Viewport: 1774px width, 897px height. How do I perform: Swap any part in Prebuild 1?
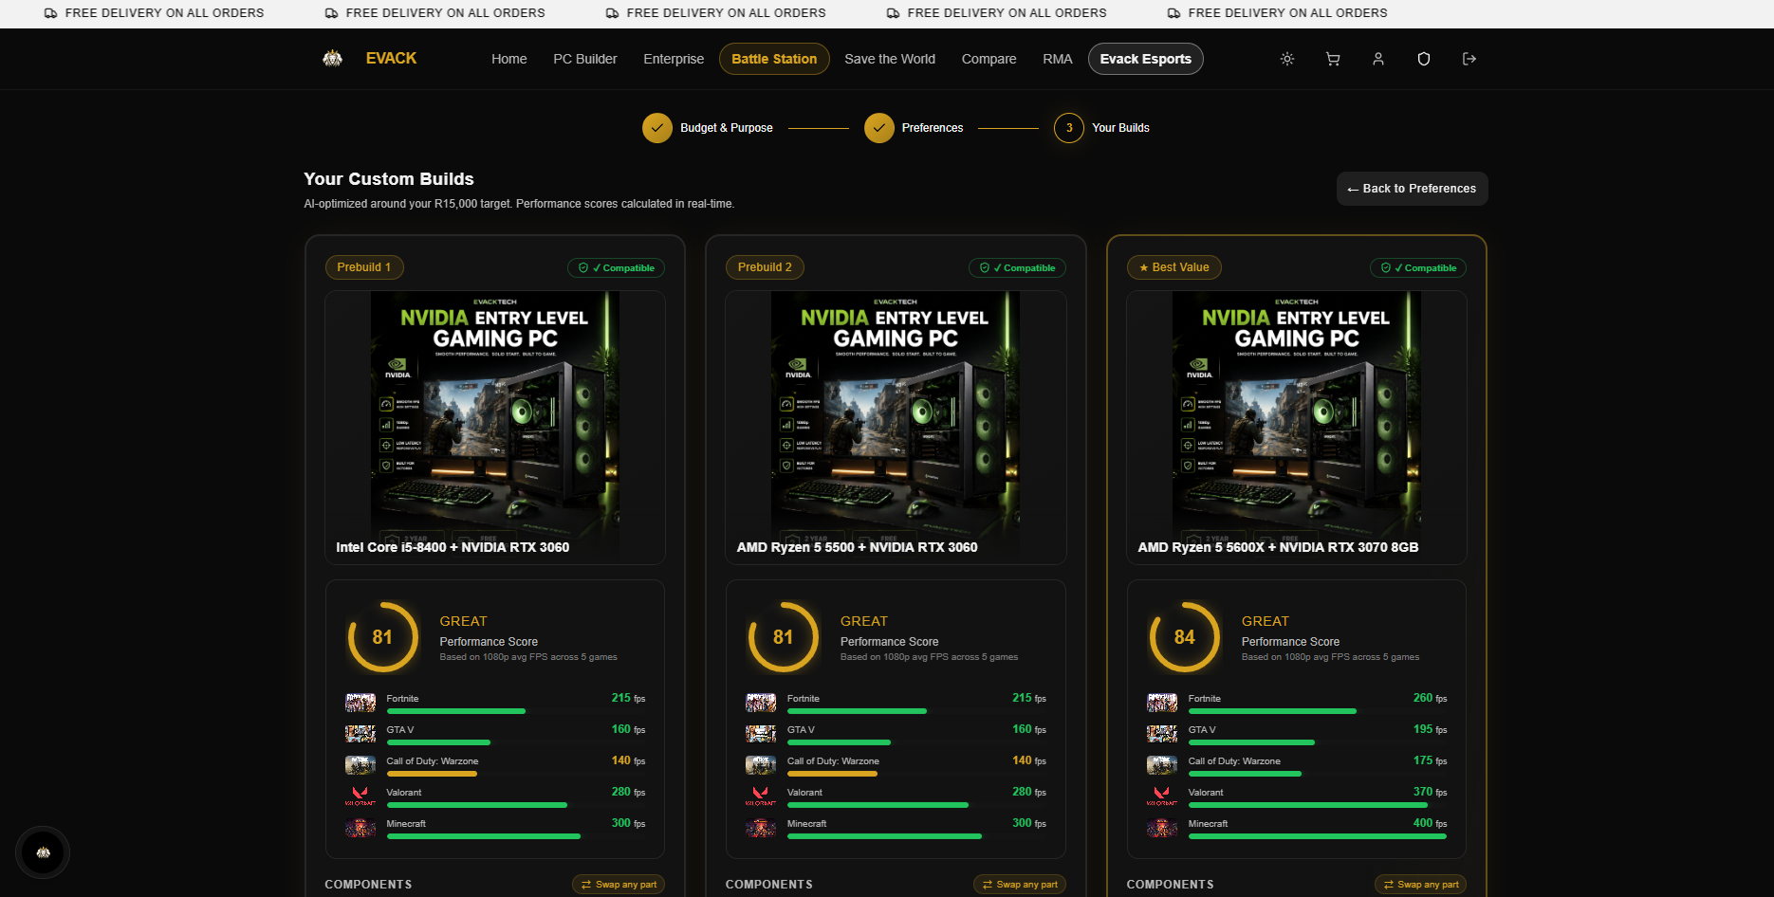[619, 885]
